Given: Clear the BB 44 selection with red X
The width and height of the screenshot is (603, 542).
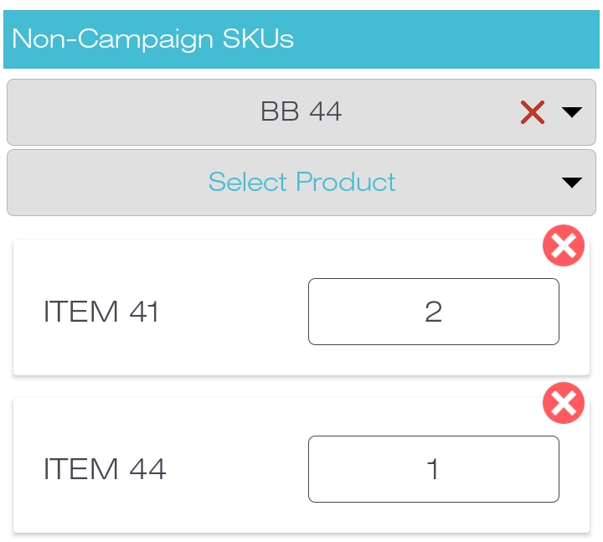Looking at the screenshot, I should coord(533,112).
